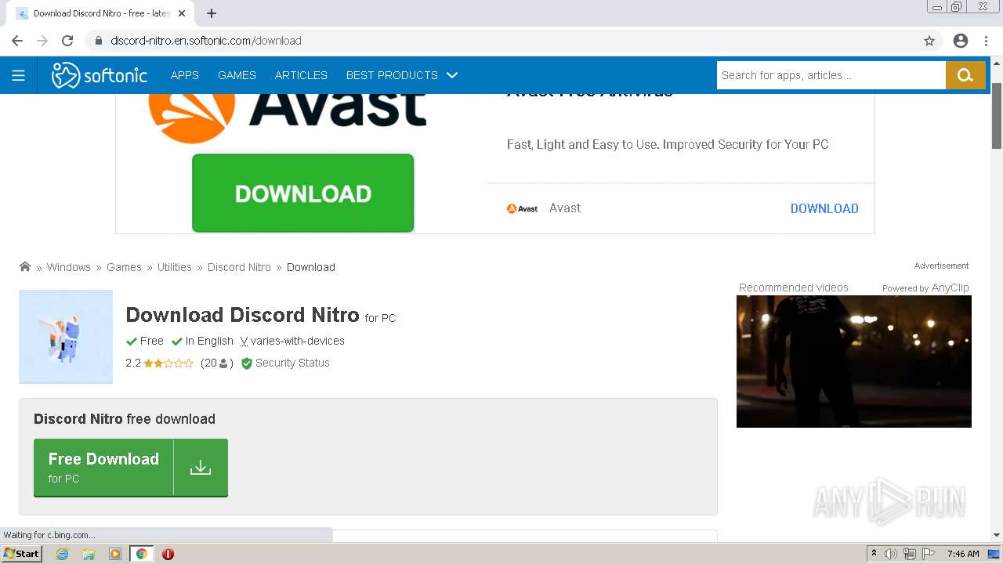This screenshot has height=564, width=1003.
Task: Click the 'Download Discord Nitro' title
Action: point(242,315)
